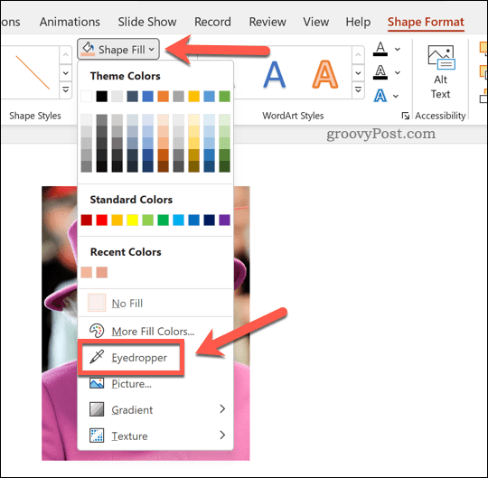Choose Picture fill menu entry
Viewport: 488px width, 478px height.
(155, 383)
